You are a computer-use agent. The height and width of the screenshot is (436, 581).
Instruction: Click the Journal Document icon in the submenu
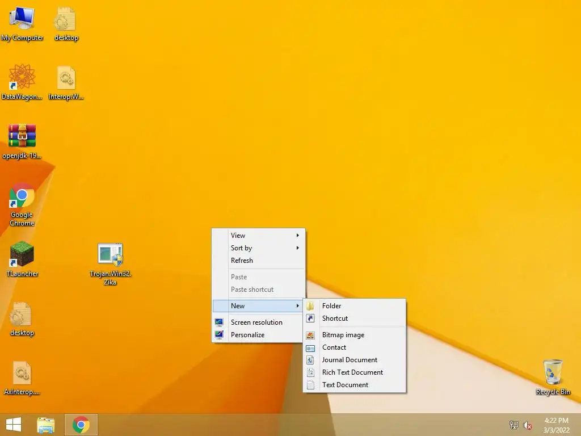coord(310,360)
